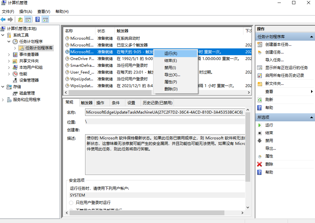Click the 新文件夹 folder icon
315x223 pixels.
click(x=260, y=84)
